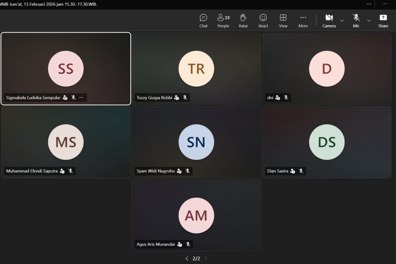Open the Chat panel
This screenshot has height=264, width=396.
pos(203,21)
